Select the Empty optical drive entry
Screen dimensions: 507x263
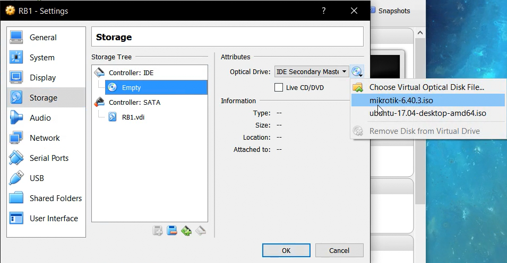[156, 87]
